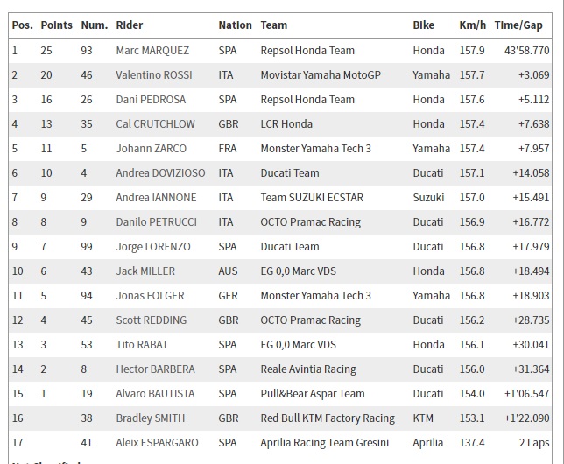Select the Team SUZUKI ECSTAR cell

coord(312,198)
